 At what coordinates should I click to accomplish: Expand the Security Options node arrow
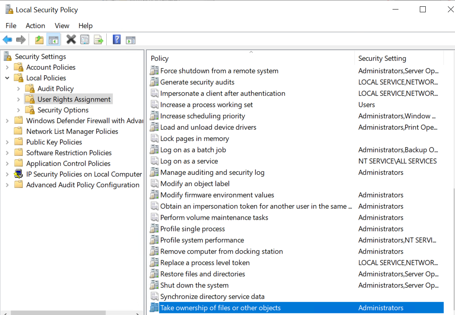tap(19, 110)
